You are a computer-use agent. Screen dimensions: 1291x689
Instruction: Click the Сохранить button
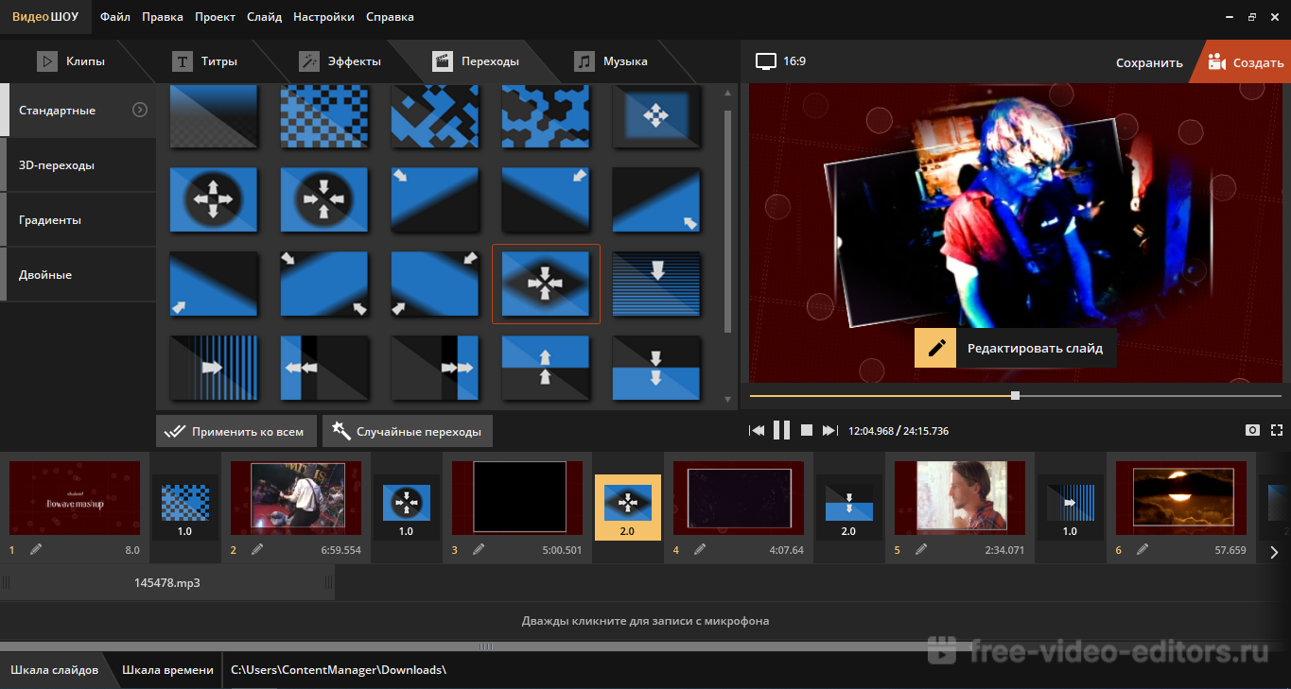coord(1149,62)
